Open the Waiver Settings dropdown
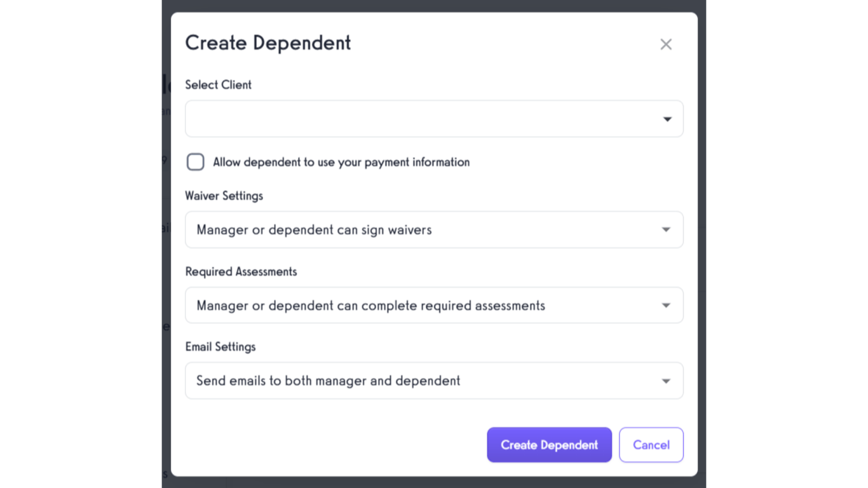The image size is (868, 488). [x=434, y=229]
